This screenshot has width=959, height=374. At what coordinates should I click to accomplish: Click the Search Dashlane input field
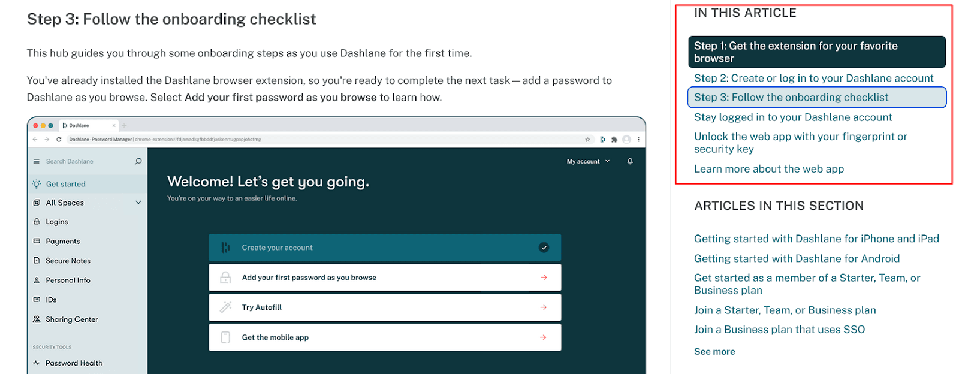point(84,161)
